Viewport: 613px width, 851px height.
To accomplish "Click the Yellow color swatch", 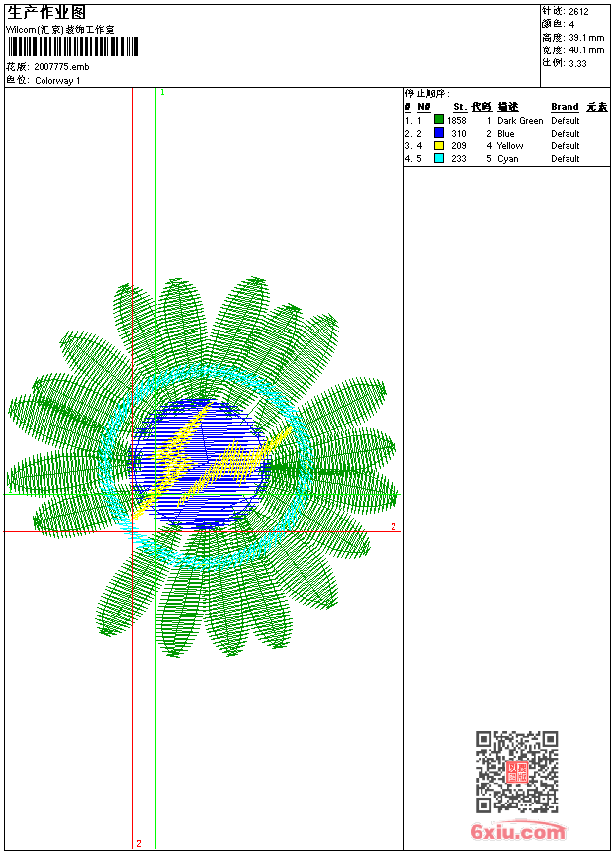I will pyautogui.click(x=439, y=145).
